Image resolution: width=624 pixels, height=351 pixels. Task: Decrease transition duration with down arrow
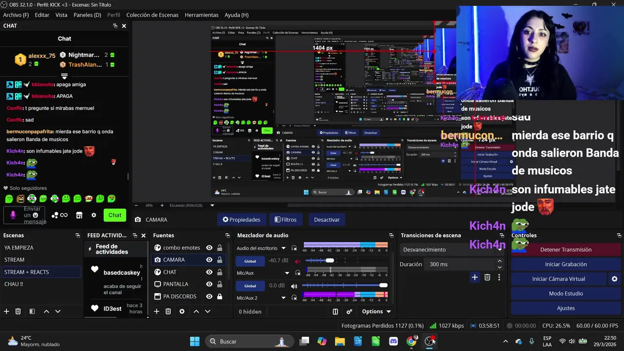[x=499, y=267]
